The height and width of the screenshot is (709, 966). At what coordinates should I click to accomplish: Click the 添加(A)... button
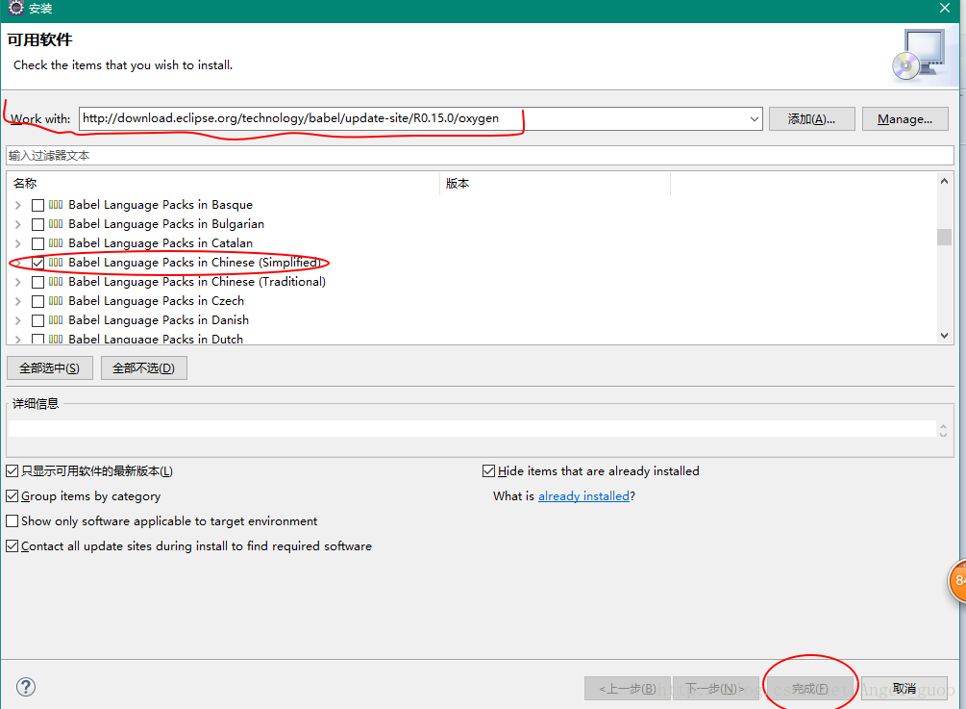click(x=812, y=119)
